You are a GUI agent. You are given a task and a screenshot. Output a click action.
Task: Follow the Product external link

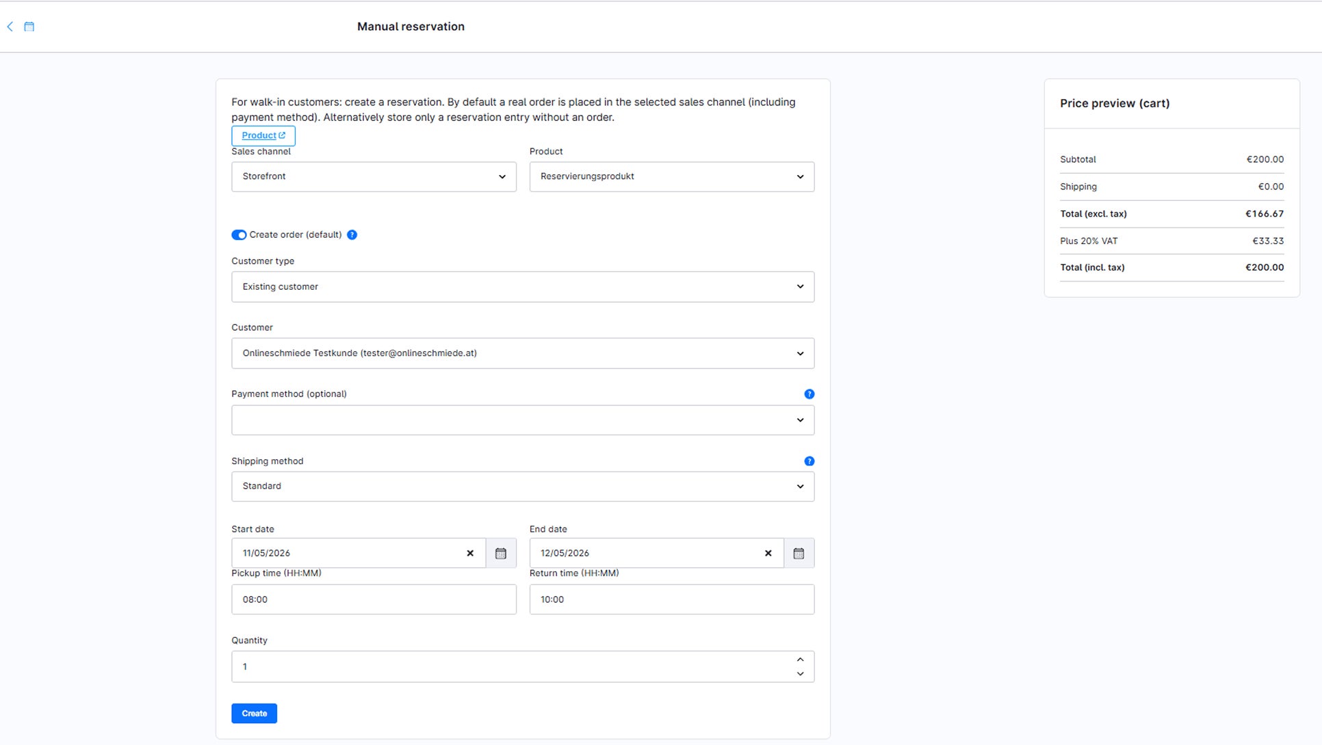(263, 135)
